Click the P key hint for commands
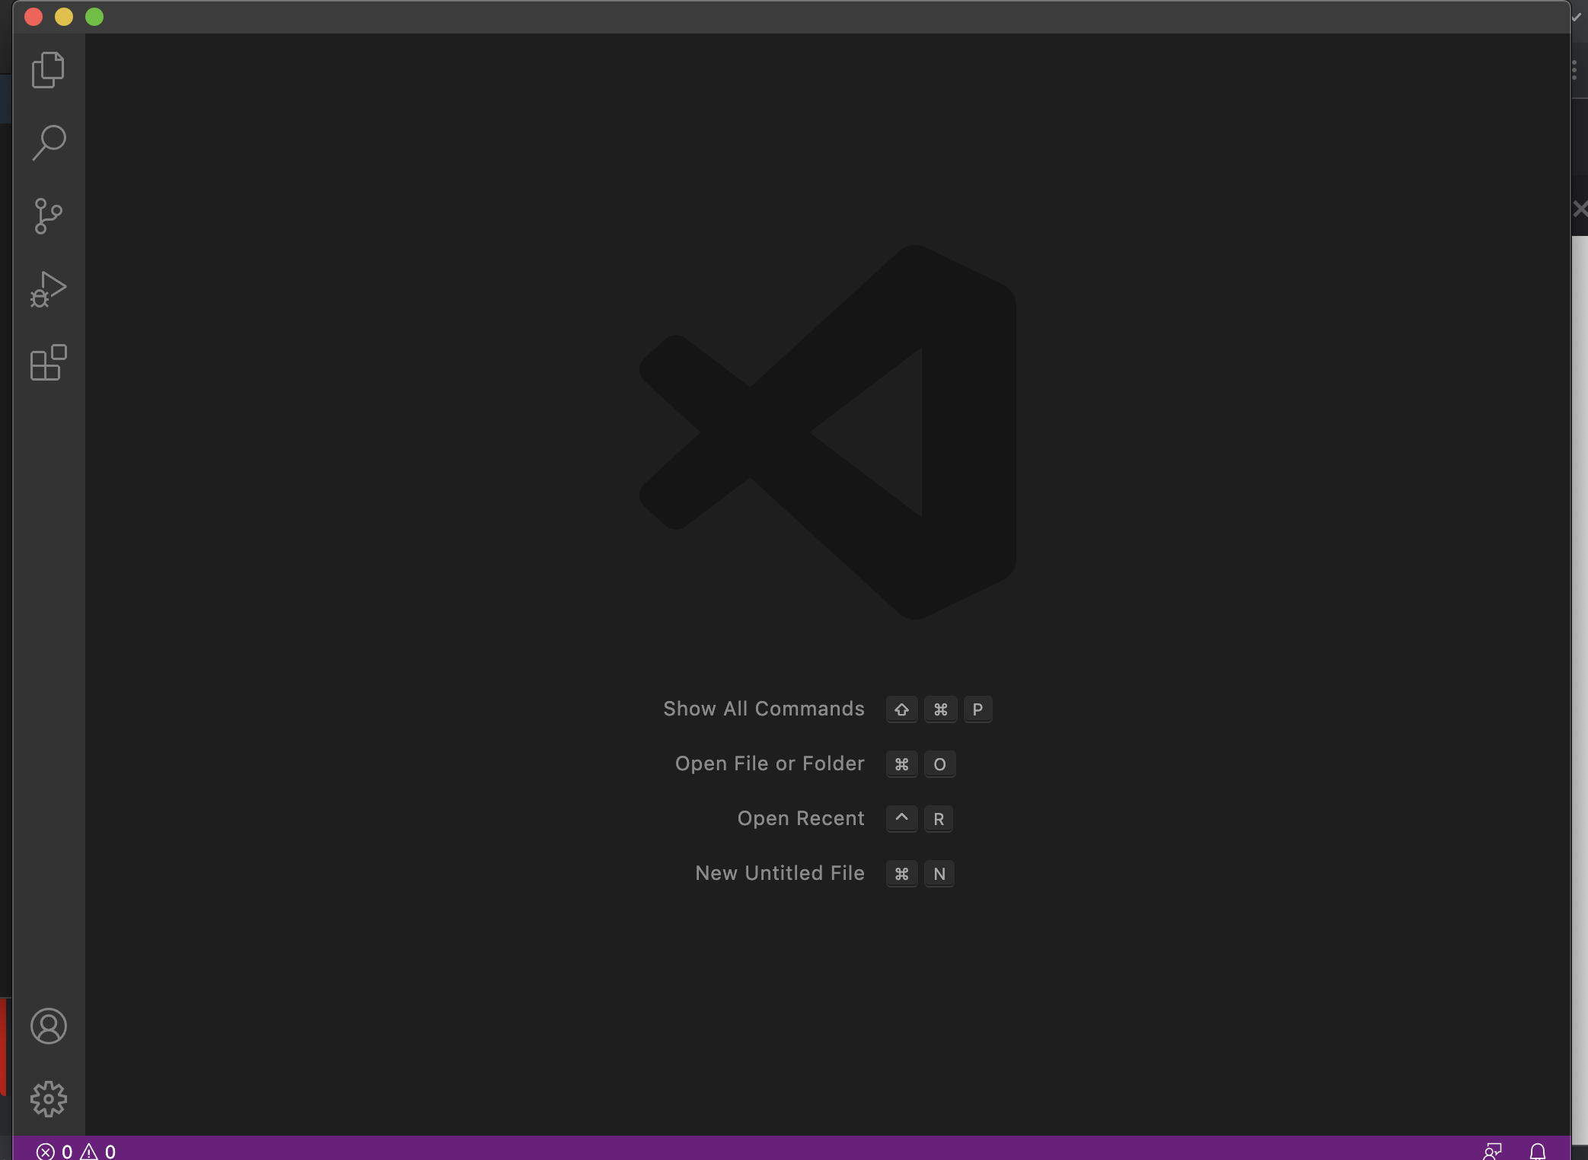Screen dimensions: 1588x1160 (977, 709)
